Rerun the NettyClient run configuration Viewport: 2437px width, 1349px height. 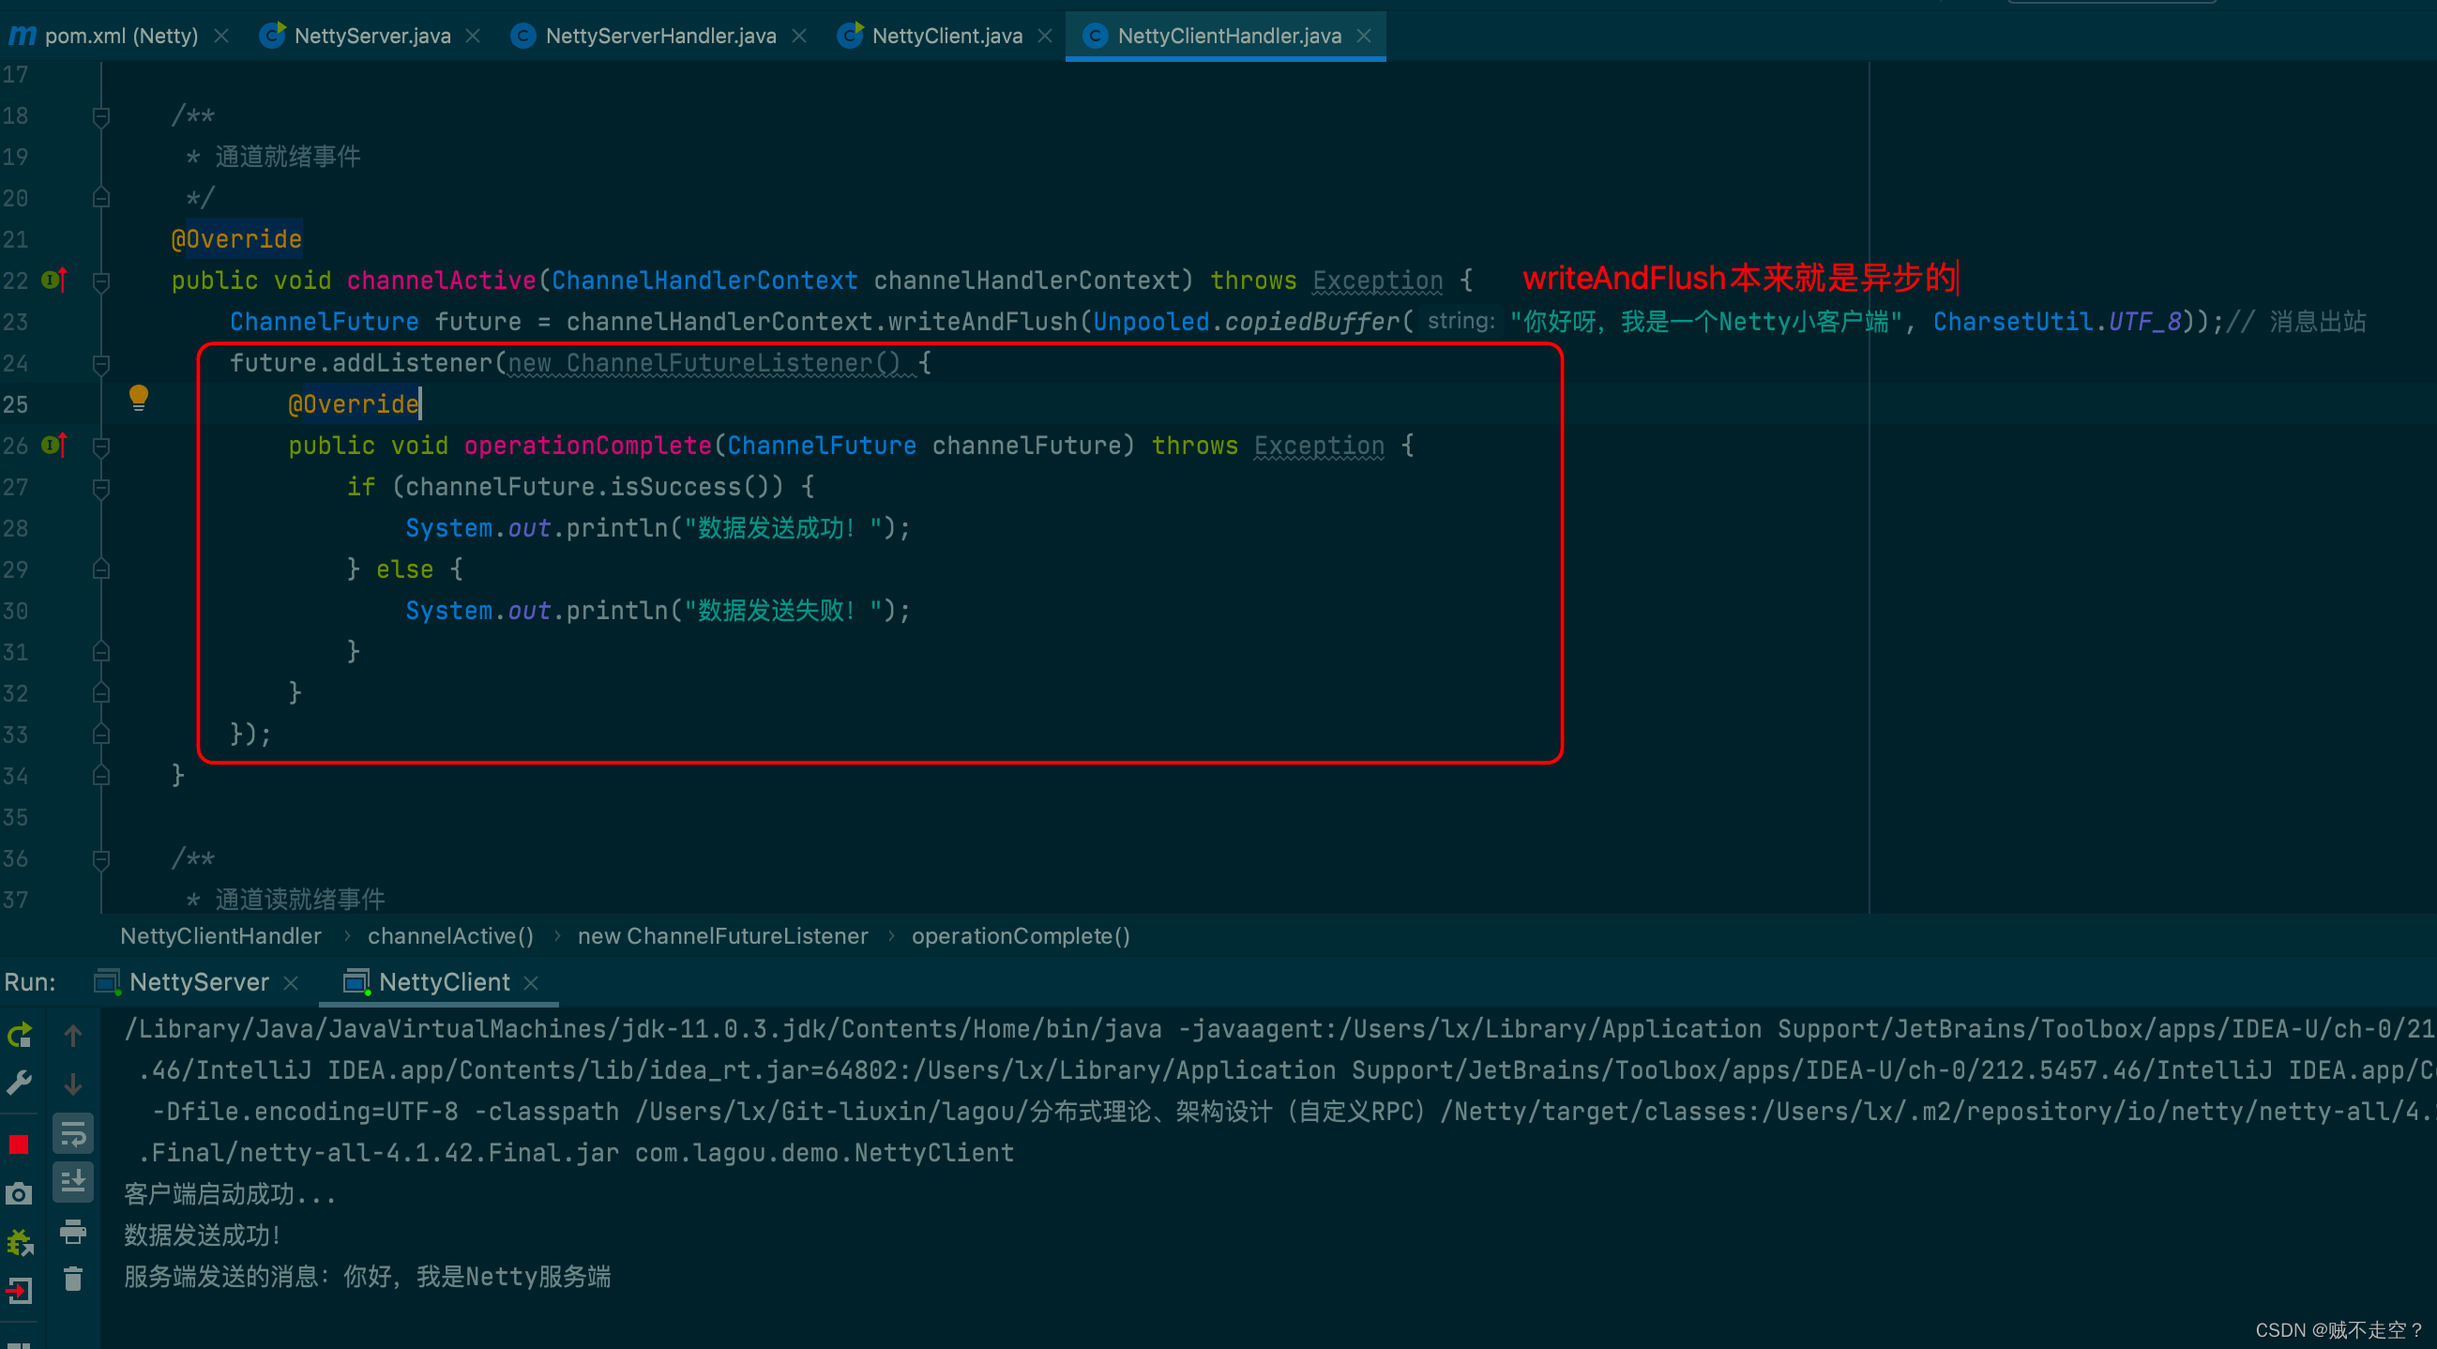20,1035
